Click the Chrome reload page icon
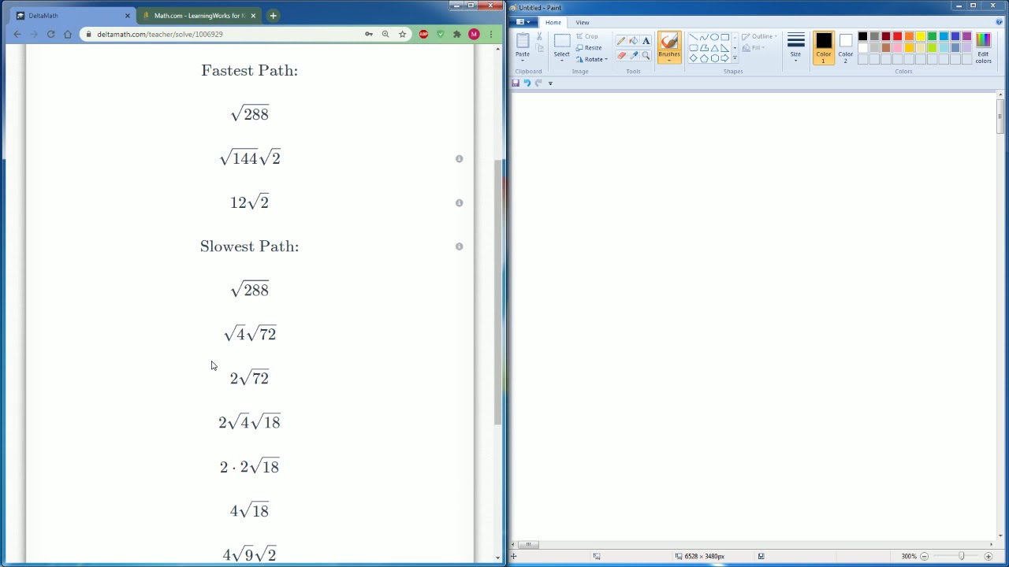This screenshot has width=1009, height=567. 50,34
